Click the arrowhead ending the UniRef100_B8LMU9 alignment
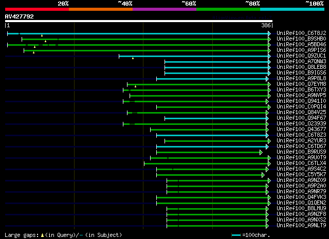This screenshot has width=329, height=239. pos(267,209)
